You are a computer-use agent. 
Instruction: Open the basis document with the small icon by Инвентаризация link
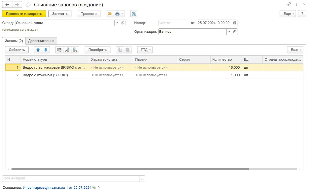pos(94,187)
